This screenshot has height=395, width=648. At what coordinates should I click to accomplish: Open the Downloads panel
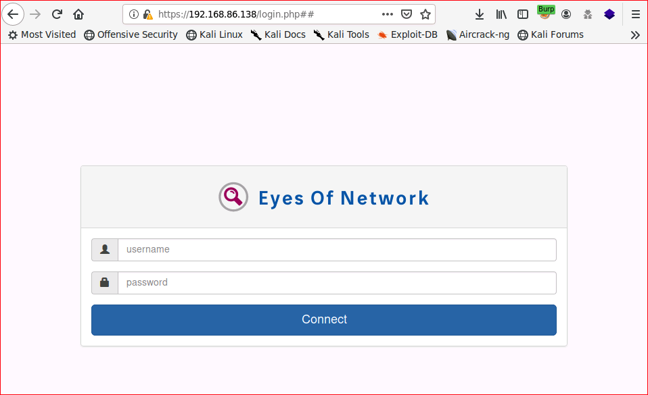[x=480, y=14]
